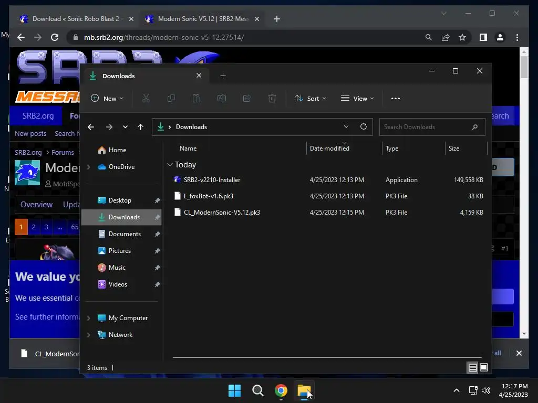Open the Windows Start menu
The width and height of the screenshot is (538, 403).
coord(234,390)
